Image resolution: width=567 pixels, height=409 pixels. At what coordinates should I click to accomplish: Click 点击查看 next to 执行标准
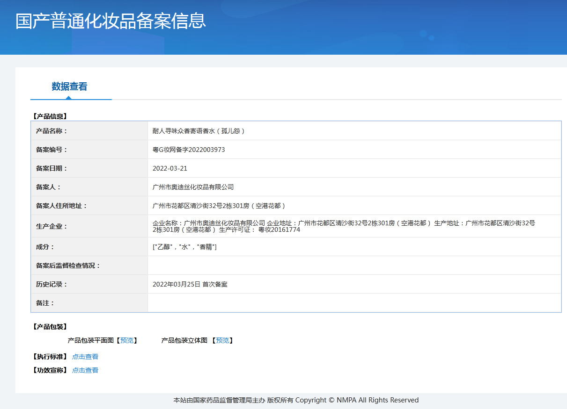(x=85, y=356)
